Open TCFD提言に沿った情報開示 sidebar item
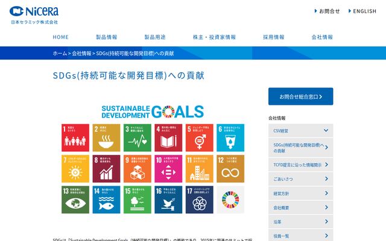The height and width of the screenshot is (241, 386). tap(301, 164)
